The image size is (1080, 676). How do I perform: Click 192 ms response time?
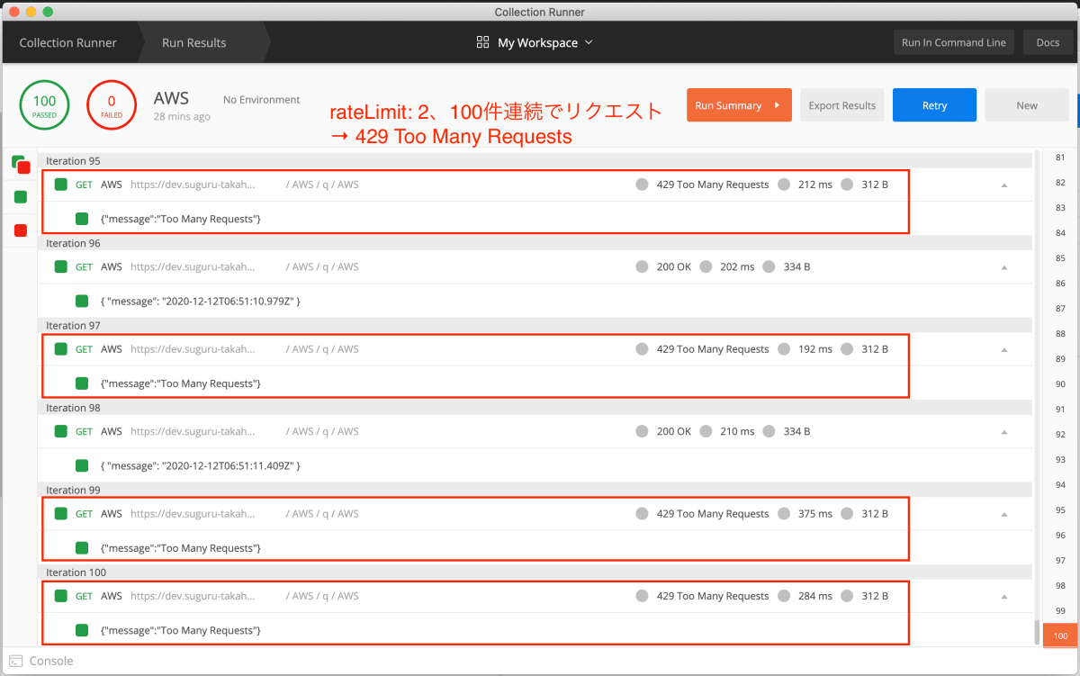tap(815, 349)
